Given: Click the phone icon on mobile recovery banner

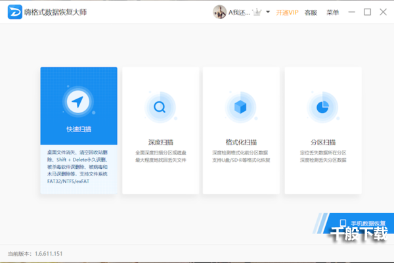Looking at the screenshot, I should pos(343,224).
